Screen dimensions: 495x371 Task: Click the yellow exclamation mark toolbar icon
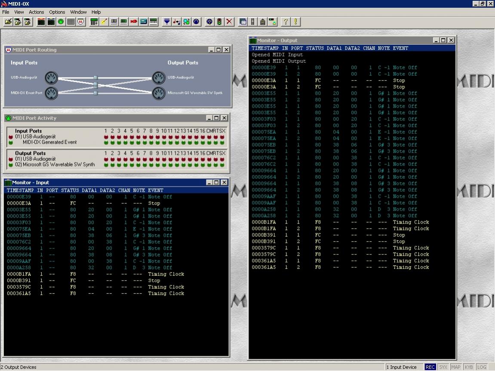[x=295, y=22]
